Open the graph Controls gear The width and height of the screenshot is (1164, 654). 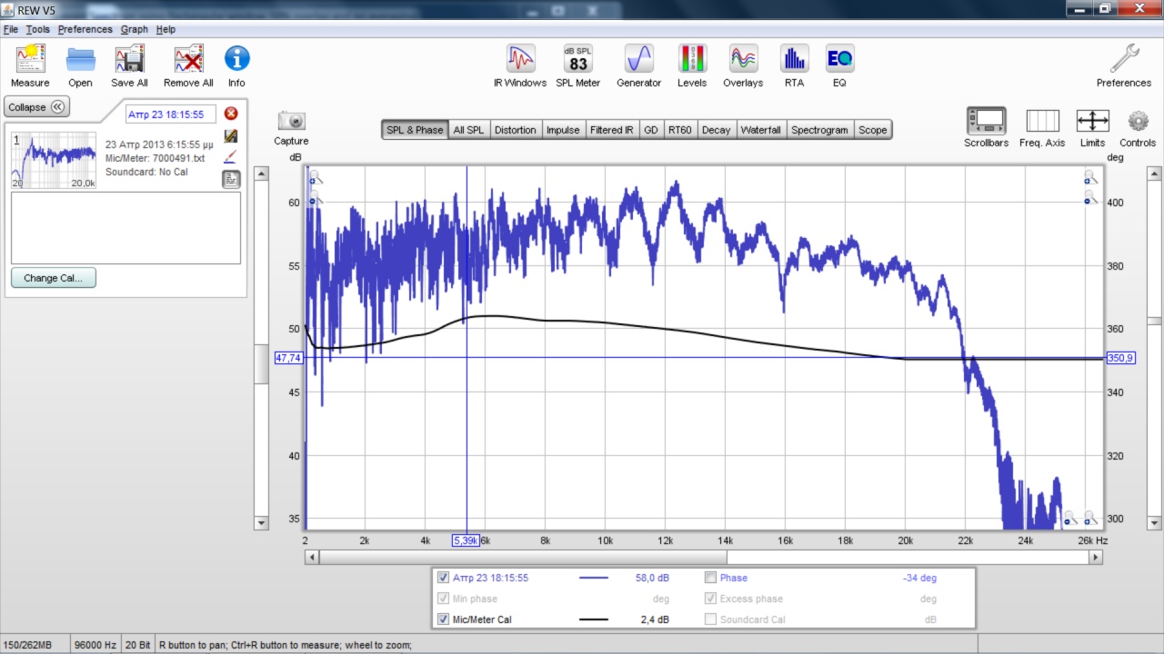click(x=1138, y=121)
